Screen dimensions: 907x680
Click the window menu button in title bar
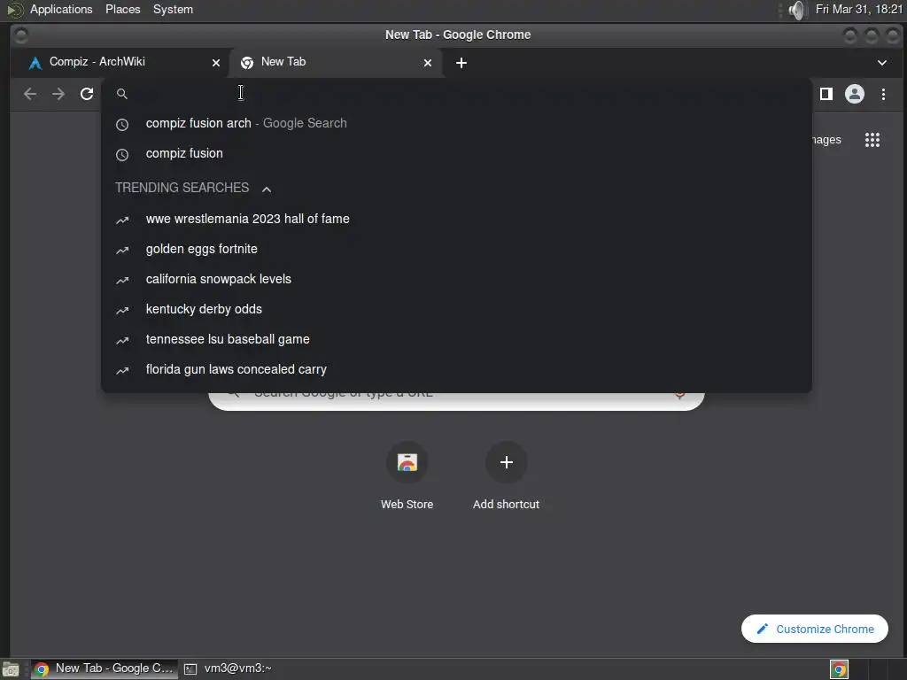pyautogui.click(x=21, y=35)
